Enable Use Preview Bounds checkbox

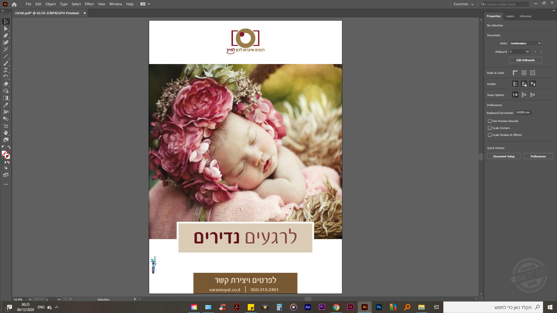tap(490, 121)
